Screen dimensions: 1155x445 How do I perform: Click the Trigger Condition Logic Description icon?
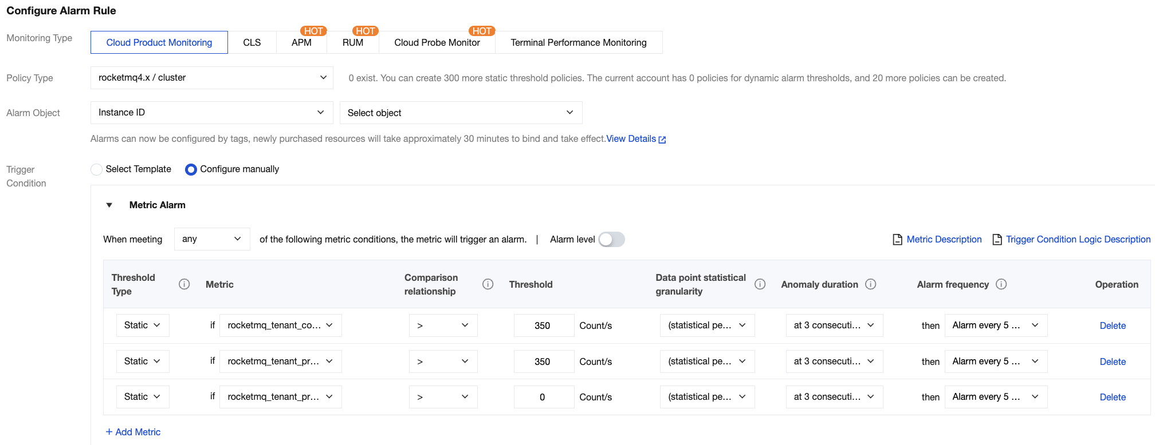tap(997, 240)
